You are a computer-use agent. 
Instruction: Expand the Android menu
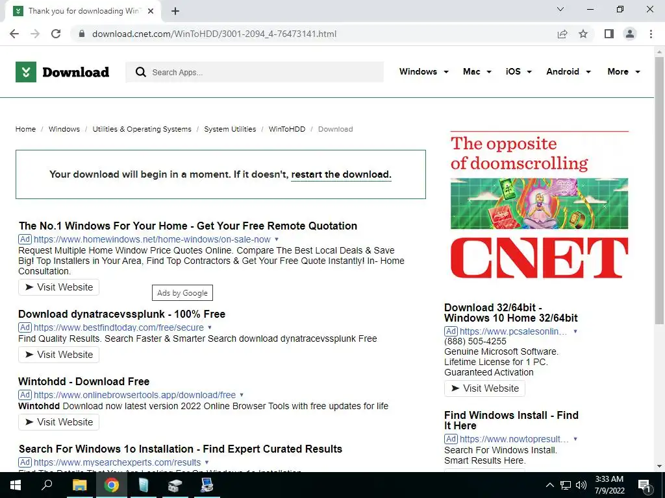(568, 71)
